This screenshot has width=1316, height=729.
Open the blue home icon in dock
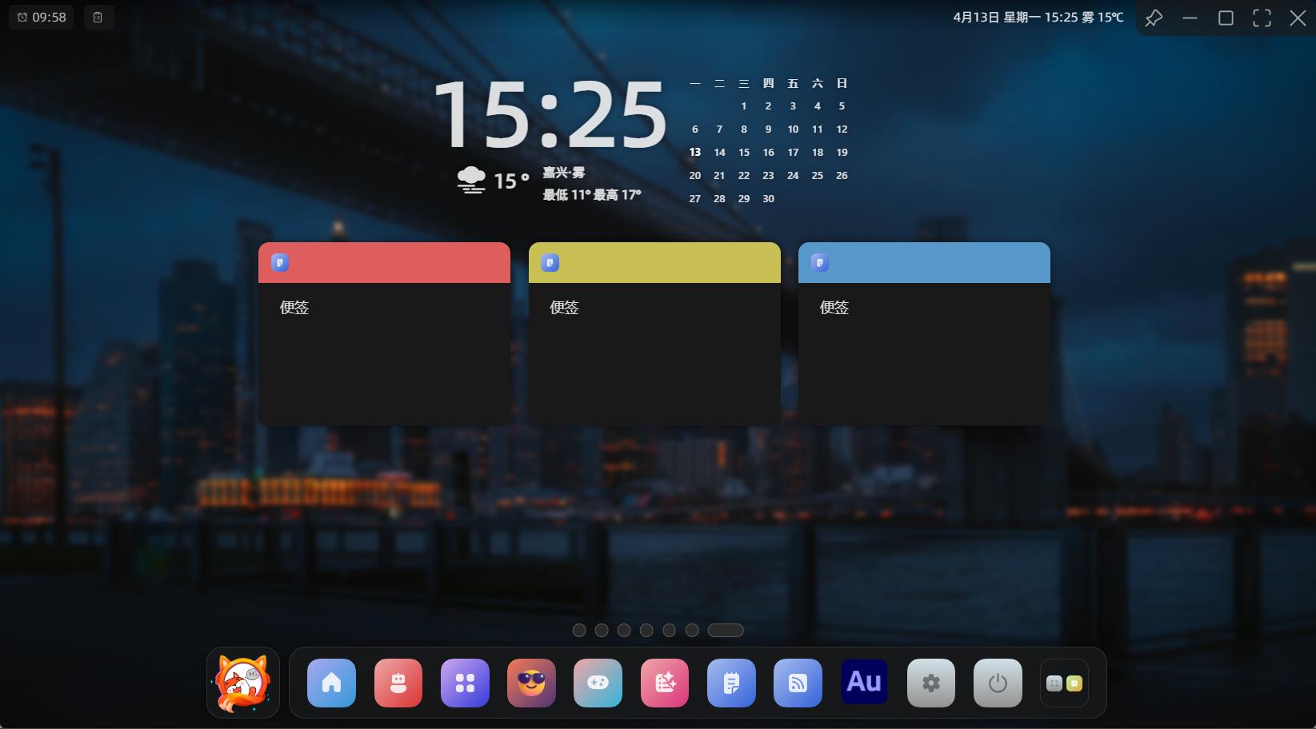(331, 683)
